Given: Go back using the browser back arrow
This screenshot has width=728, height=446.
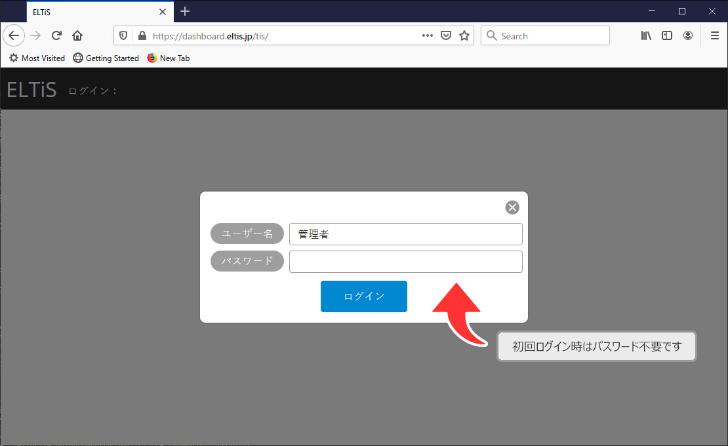Looking at the screenshot, I should coord(14,35).
